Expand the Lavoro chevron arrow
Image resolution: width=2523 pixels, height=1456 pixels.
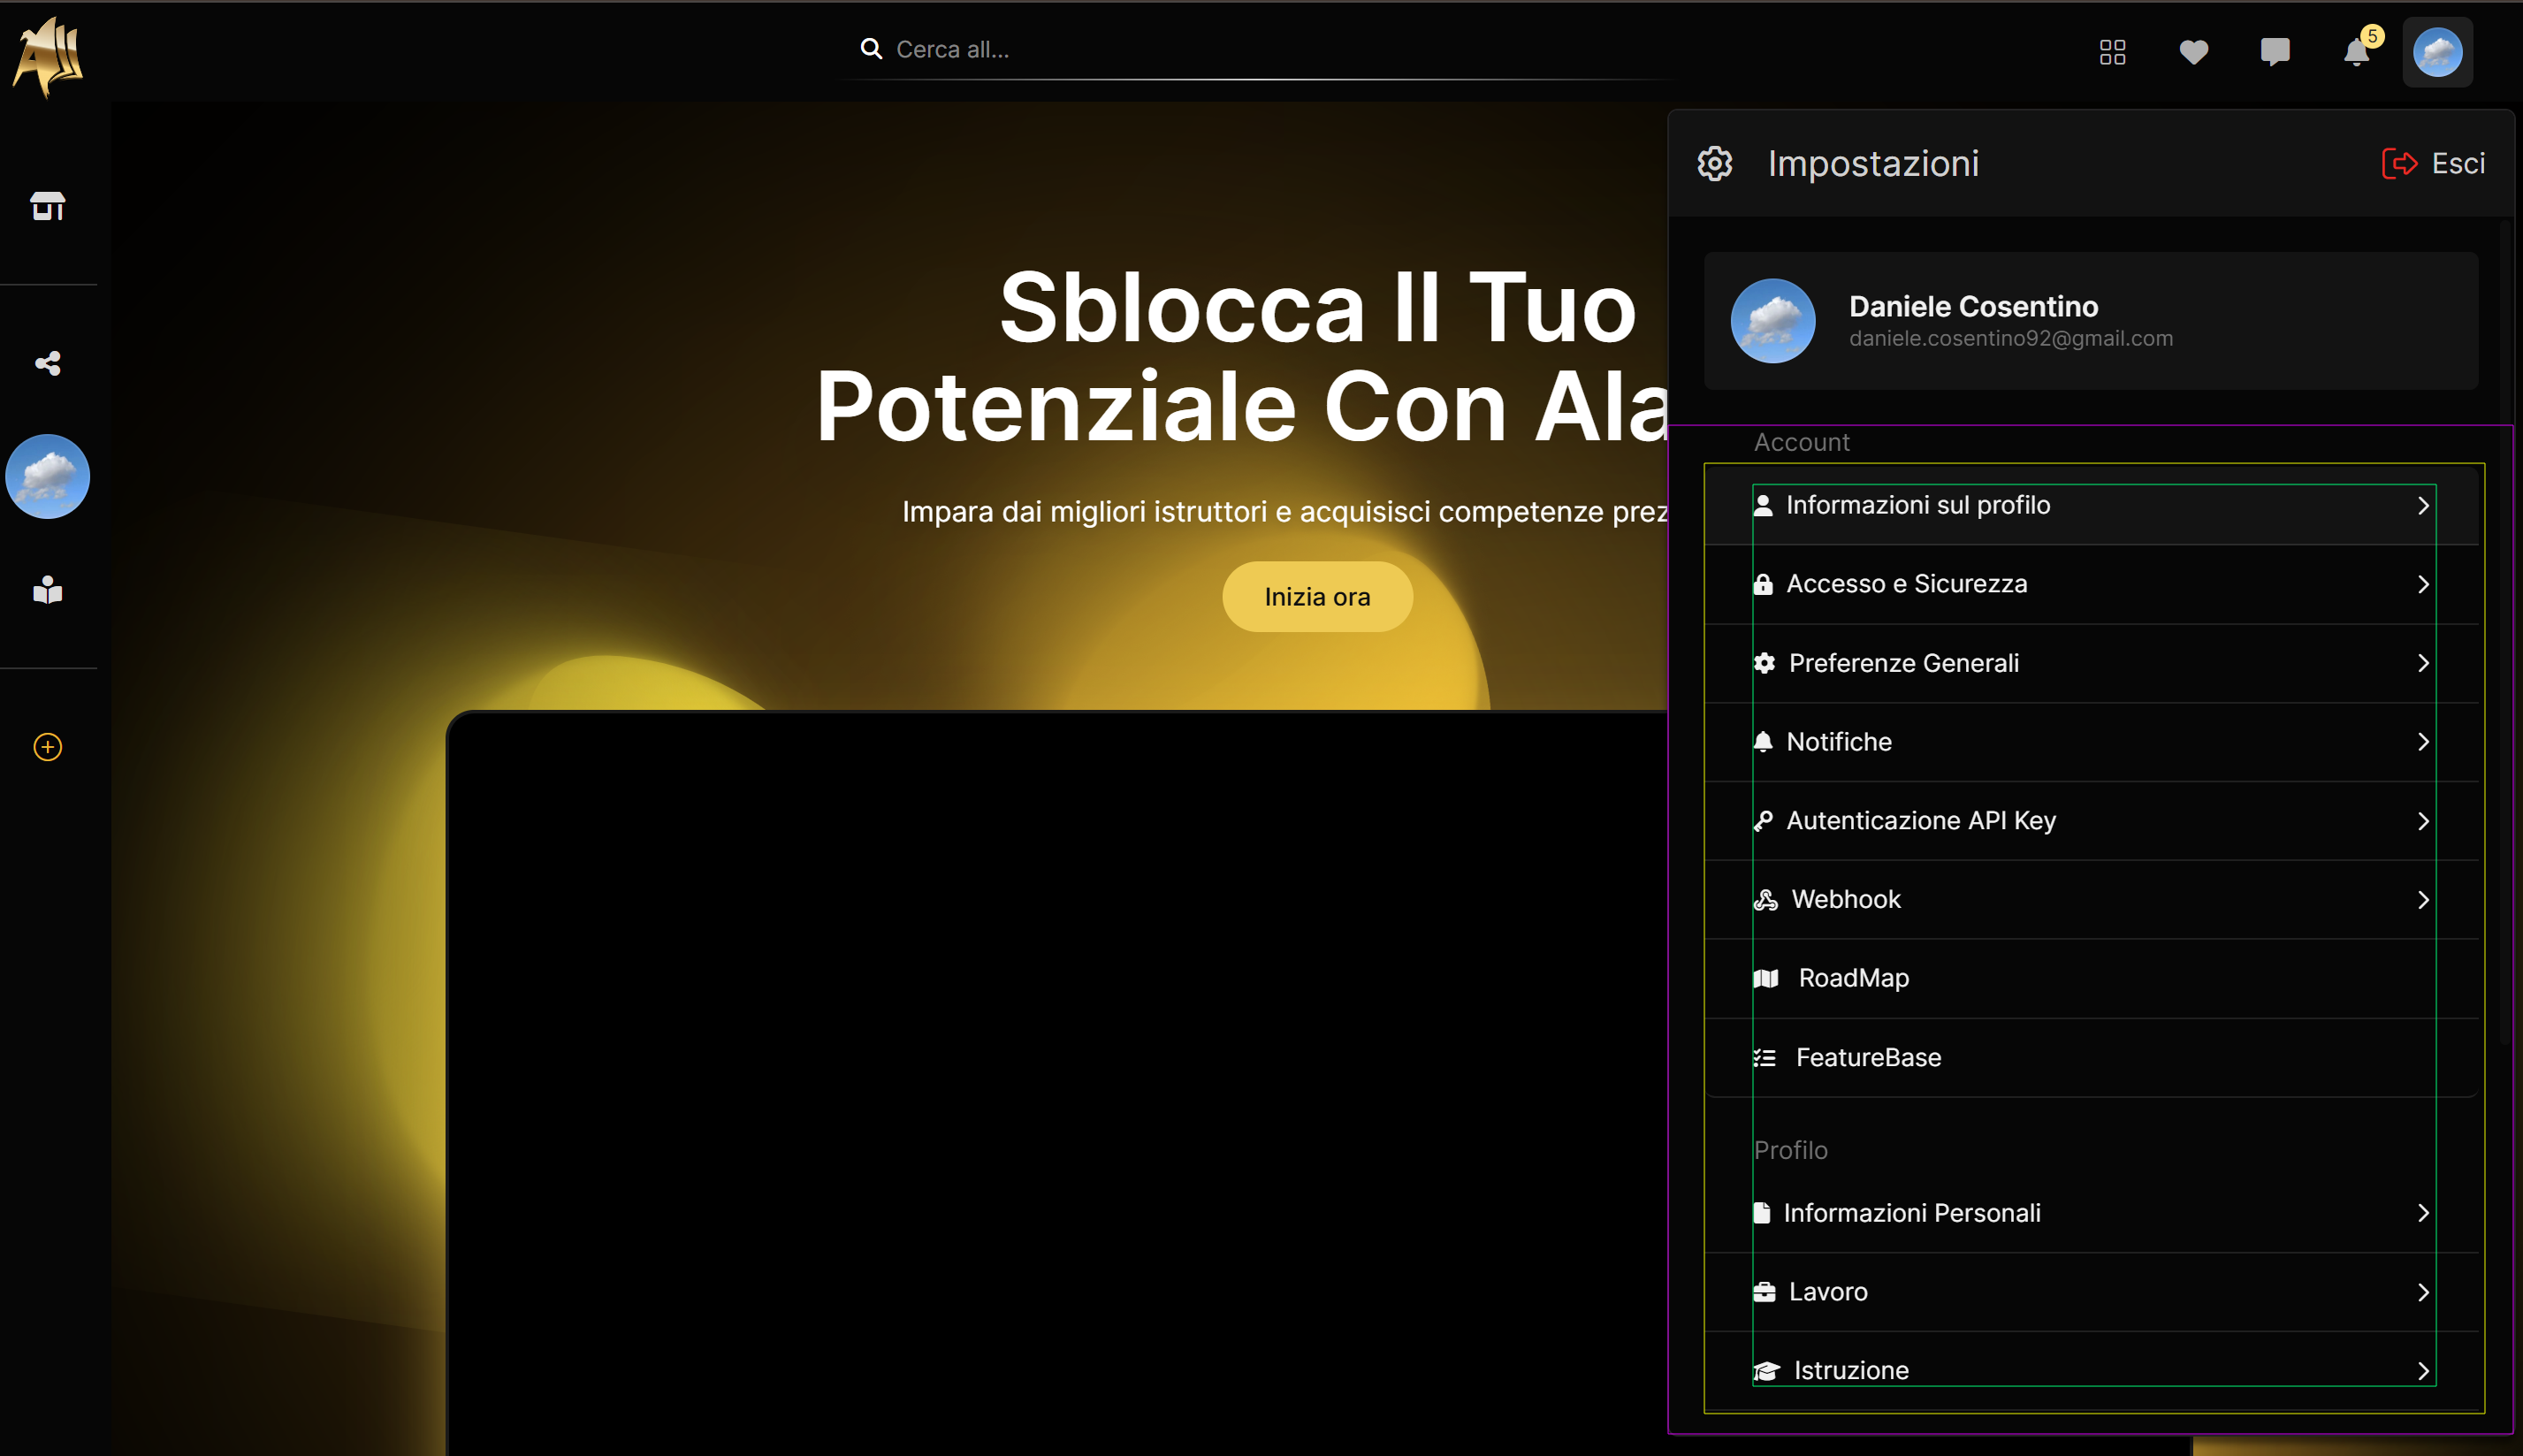[x=2423, y=1292]
